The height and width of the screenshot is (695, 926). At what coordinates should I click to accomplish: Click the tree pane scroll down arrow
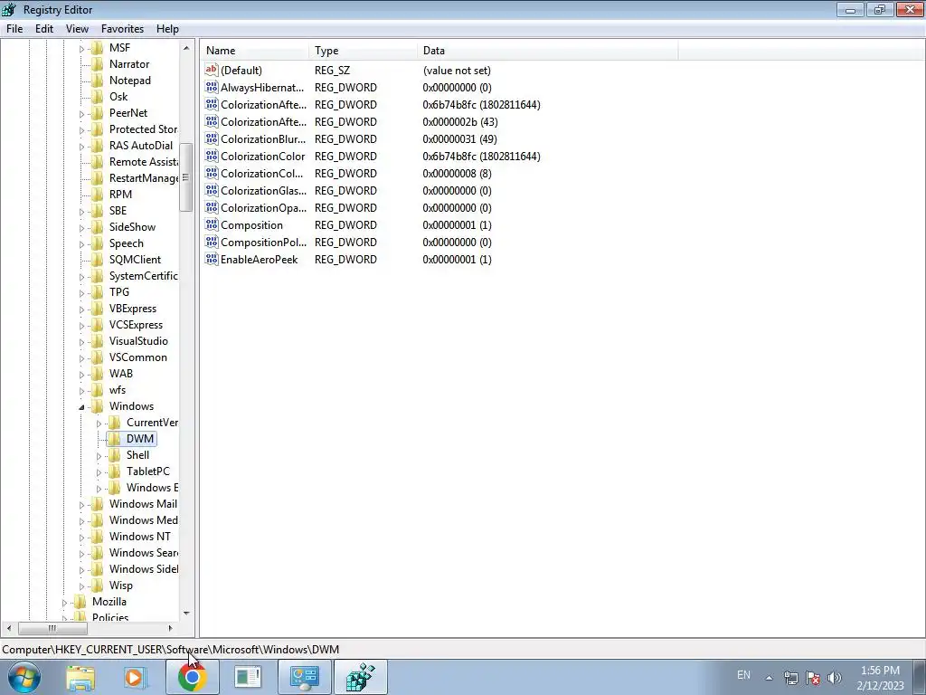point(186,614)
